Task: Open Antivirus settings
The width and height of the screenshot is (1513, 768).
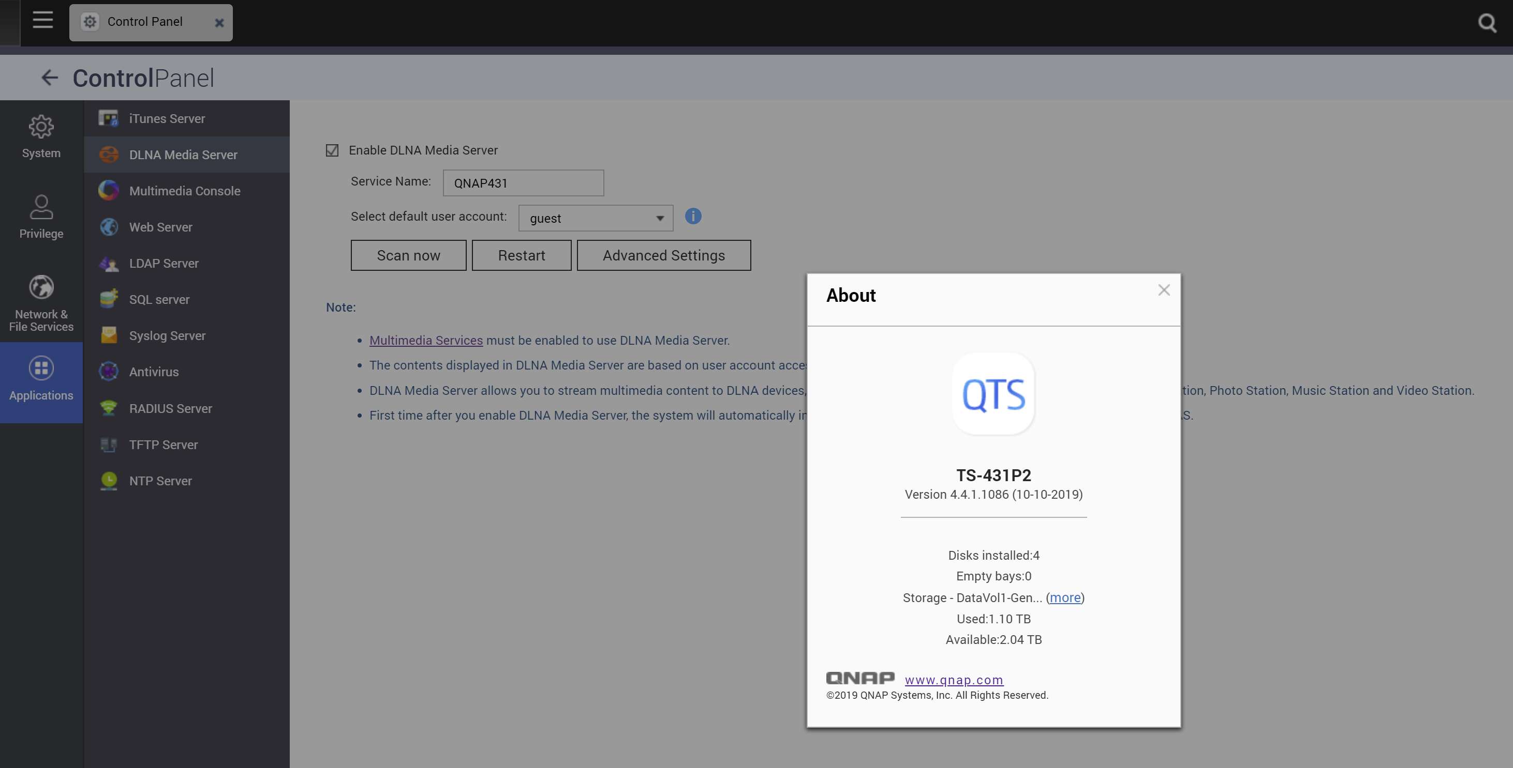Action: (187, 372)
